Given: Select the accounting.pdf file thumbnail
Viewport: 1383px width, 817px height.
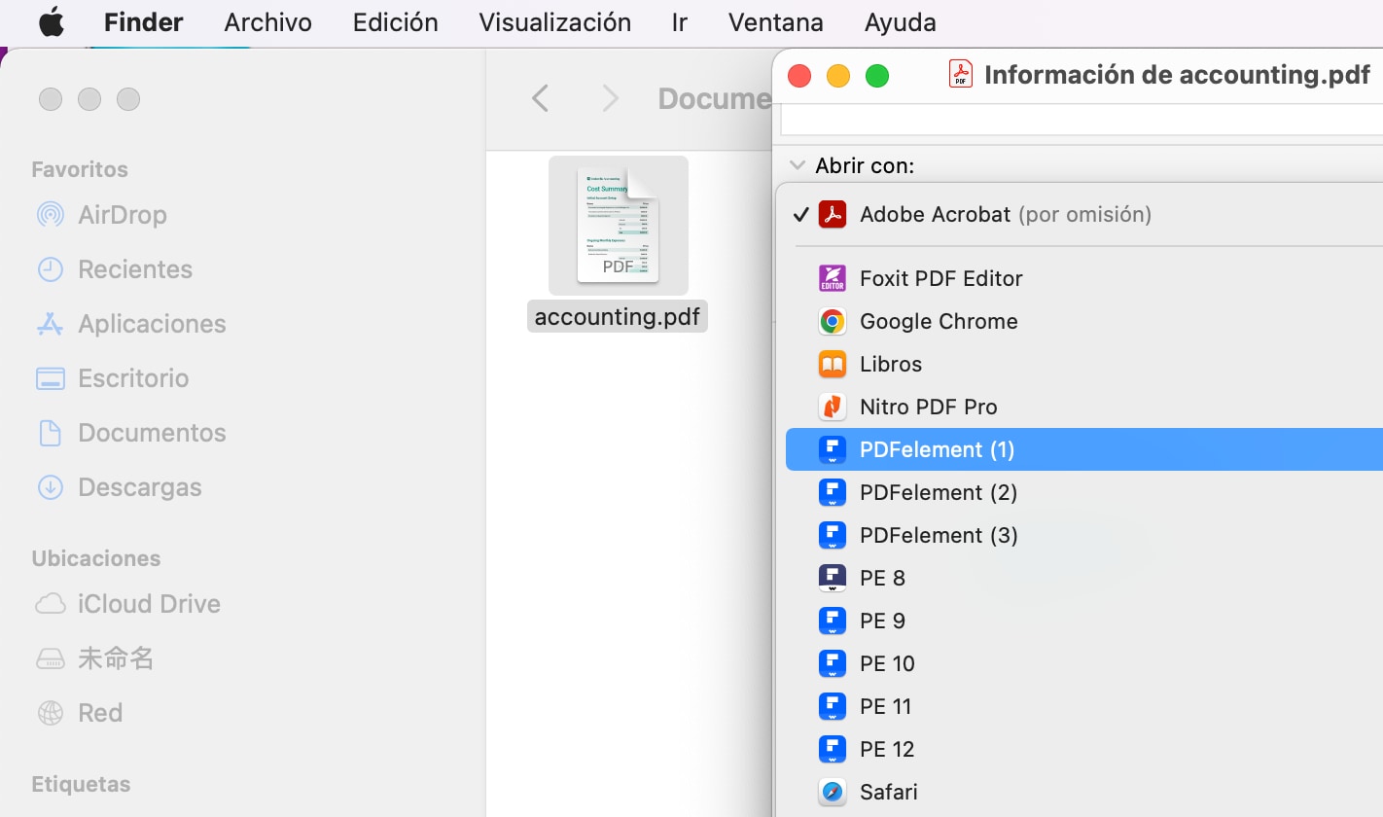Looking at the screenshot, I should click(619, 226).
